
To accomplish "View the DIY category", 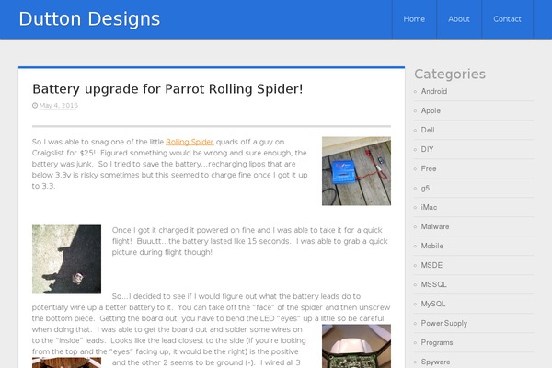I will click(x=427, y=149).
